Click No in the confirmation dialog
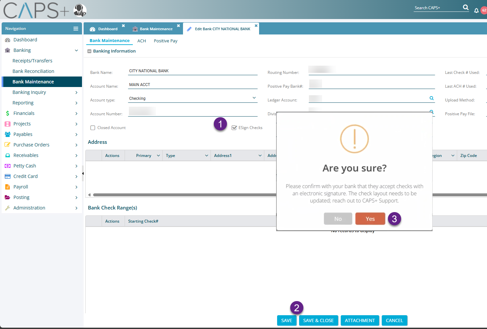 [338, 219]
